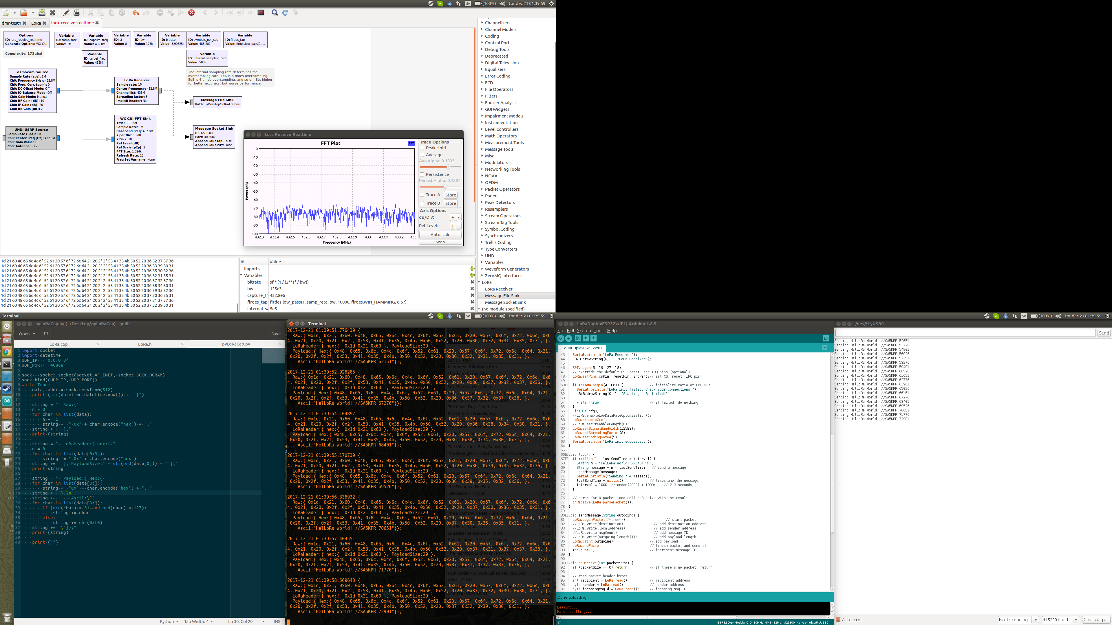Toggle Persistence checkbox
Viewport: 1112px width, 625px height.
422,175
